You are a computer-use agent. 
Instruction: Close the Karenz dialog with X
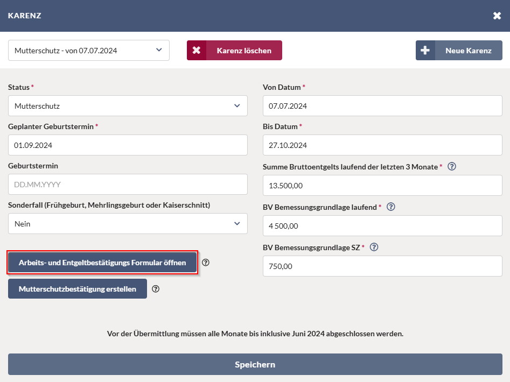[x=497, y=16]
